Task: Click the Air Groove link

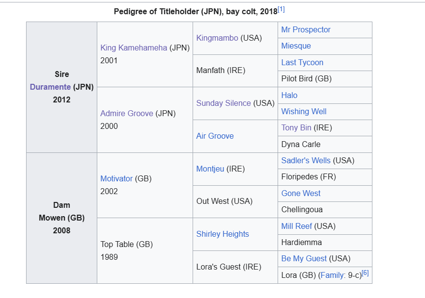Action: point(215,136)
